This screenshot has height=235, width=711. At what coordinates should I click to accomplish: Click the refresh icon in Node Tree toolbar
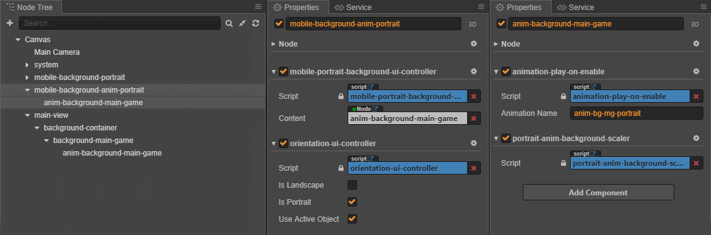(256, 23)
